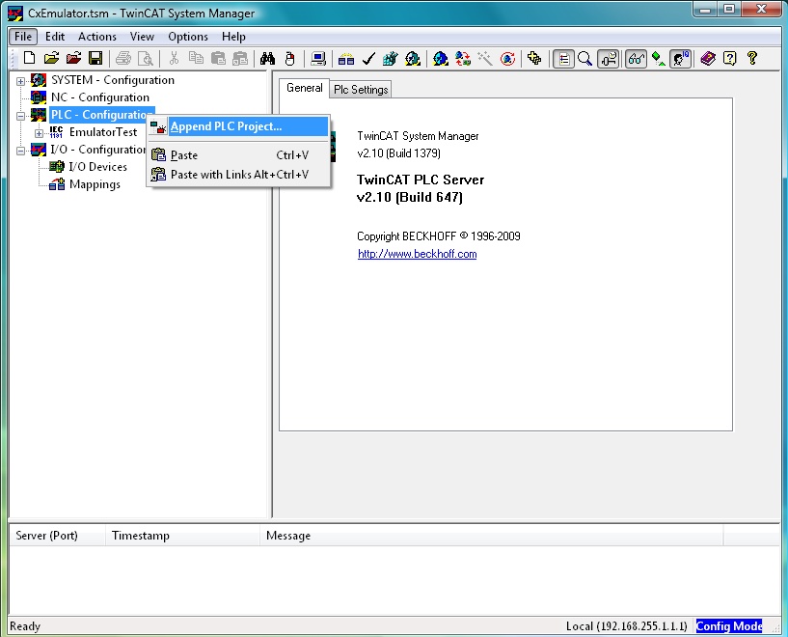Switch to the Plc Settings tab
The height and width of the screenshot is (637, 788).
[361, 90]
